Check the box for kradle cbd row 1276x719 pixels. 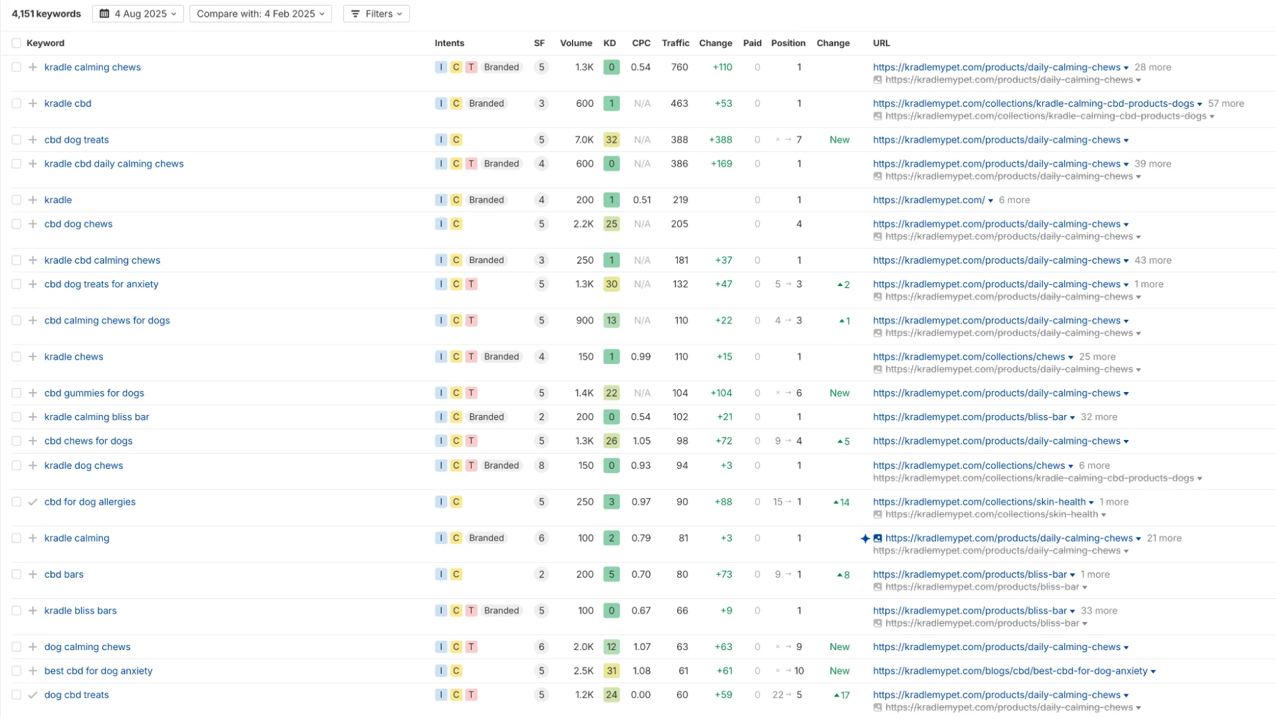(17, 103)
